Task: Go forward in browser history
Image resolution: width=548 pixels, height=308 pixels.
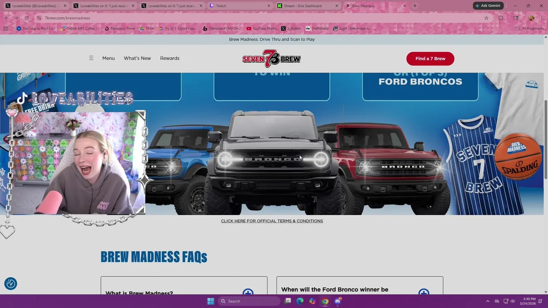Action: [x=16, y=18]
